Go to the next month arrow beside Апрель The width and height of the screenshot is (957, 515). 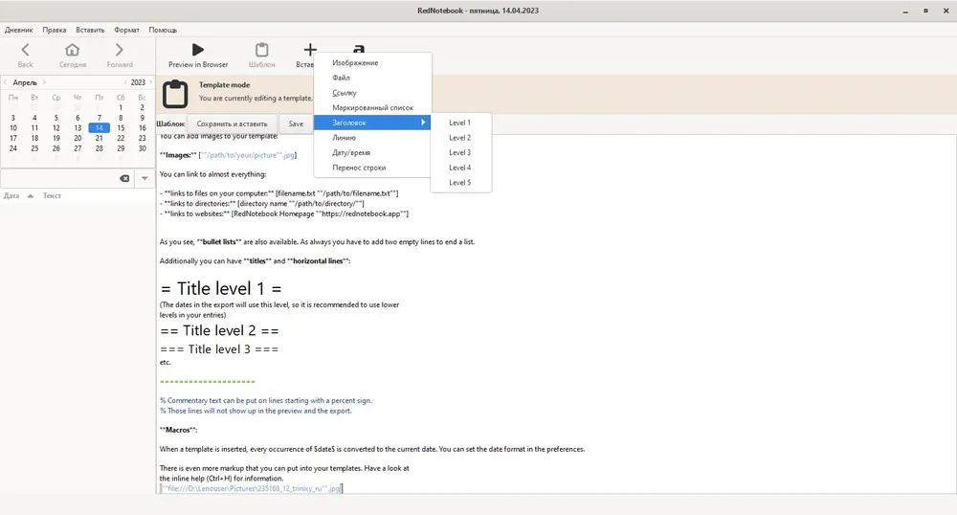tap(44, 82)
